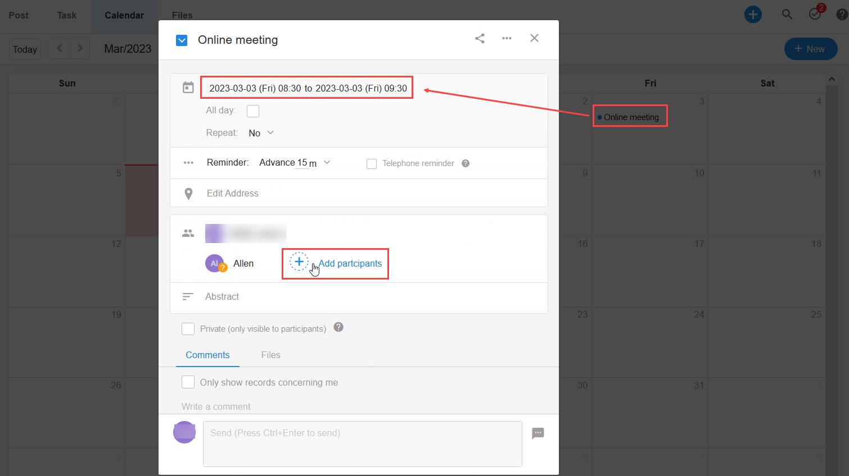Select the Calendar tab in top bar

[x=124, y=15]
